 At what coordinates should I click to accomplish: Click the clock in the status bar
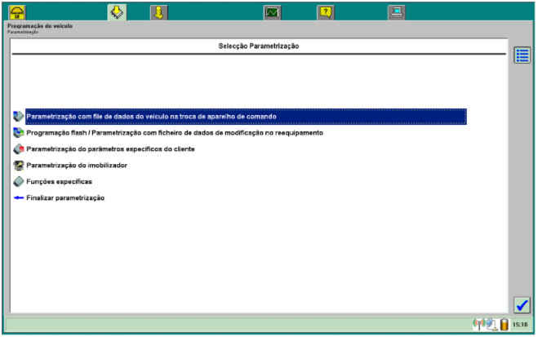coord(520,324)
